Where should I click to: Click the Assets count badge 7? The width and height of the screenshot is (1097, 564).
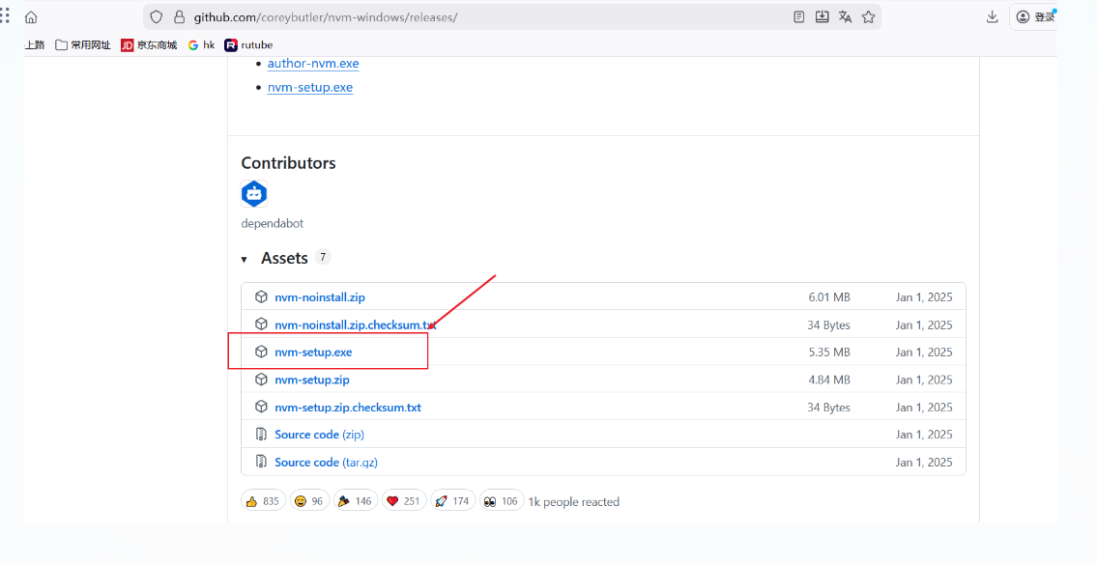[x=323, y=257]
